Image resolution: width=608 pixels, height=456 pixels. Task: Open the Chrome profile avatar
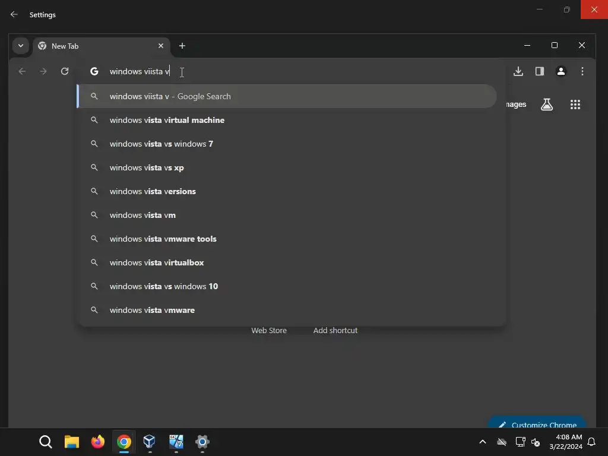[x=560, y=71]
